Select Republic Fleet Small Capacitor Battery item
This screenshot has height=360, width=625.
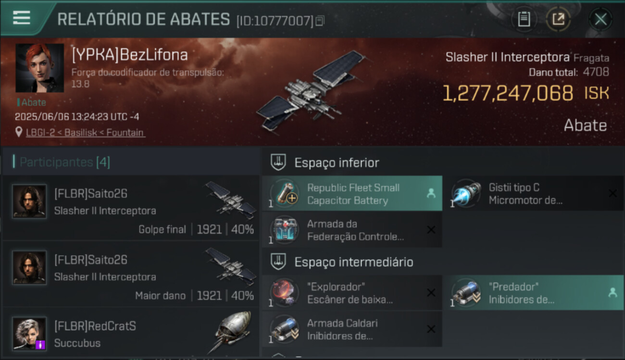pyautogui.click(x=352, y=193)
